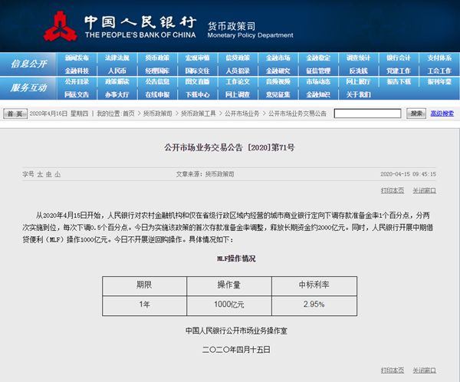
Task: Click the announcement title 公开市场业务交易公告 [2020]第71号
Action: click(x=229, y=147)
